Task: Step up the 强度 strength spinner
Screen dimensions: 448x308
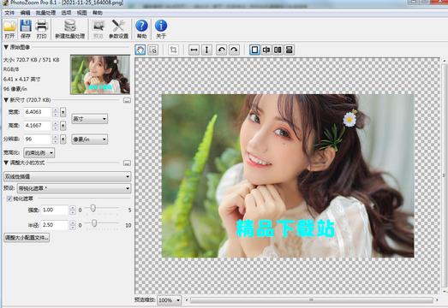Action: pos(73,208)
